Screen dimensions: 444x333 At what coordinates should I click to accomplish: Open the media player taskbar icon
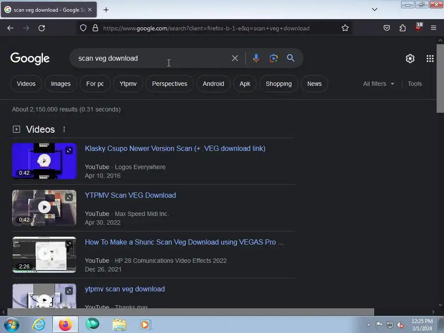[146, 324]
